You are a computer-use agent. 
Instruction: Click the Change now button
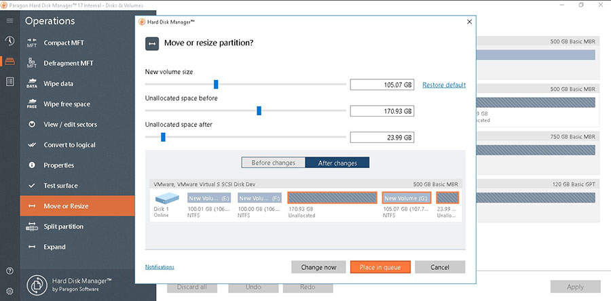tap(318, 267)
